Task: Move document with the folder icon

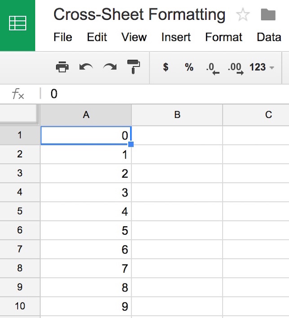Action: click(268, 14)
